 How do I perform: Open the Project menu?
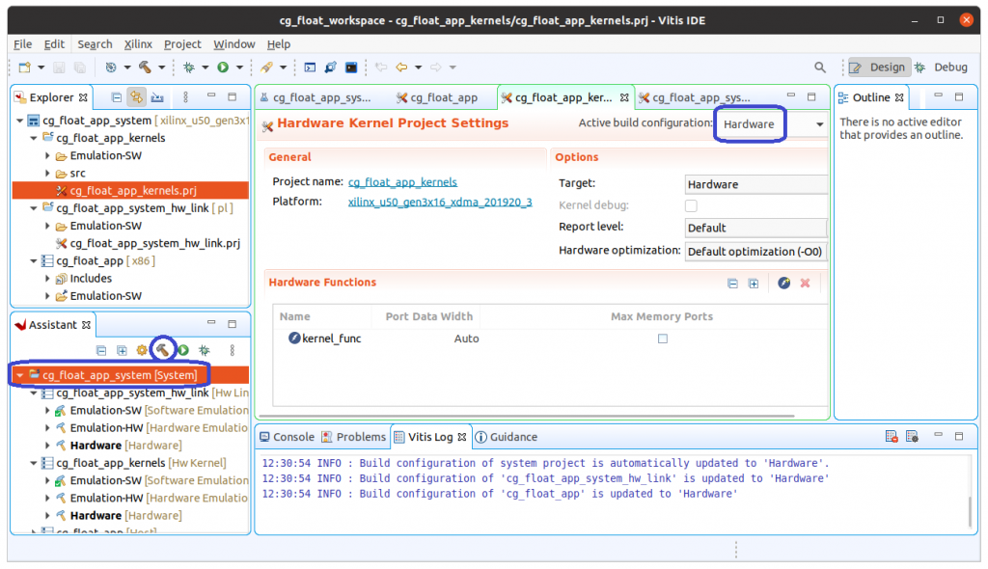pos(182,44)
